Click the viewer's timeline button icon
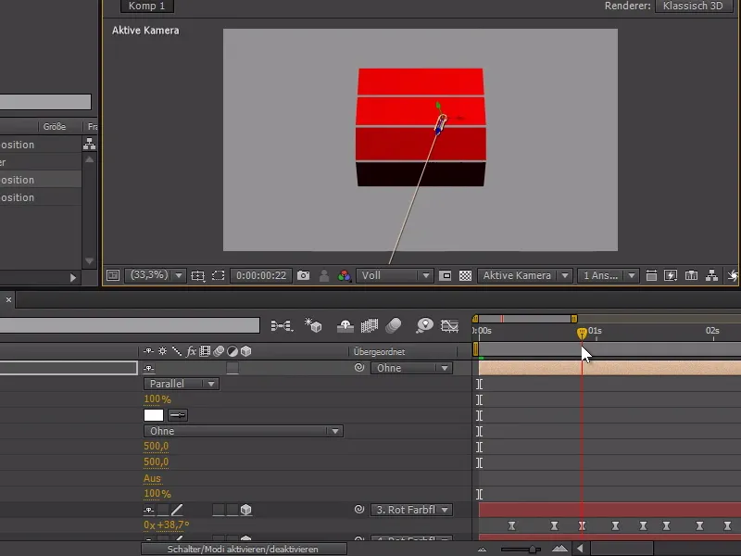 [691, 275]
